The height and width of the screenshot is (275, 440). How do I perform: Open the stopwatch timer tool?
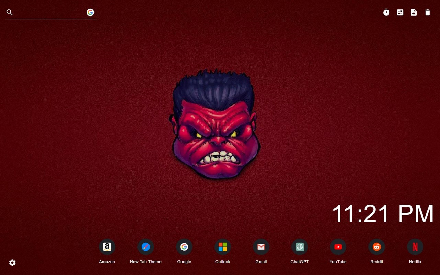(386, 12)
